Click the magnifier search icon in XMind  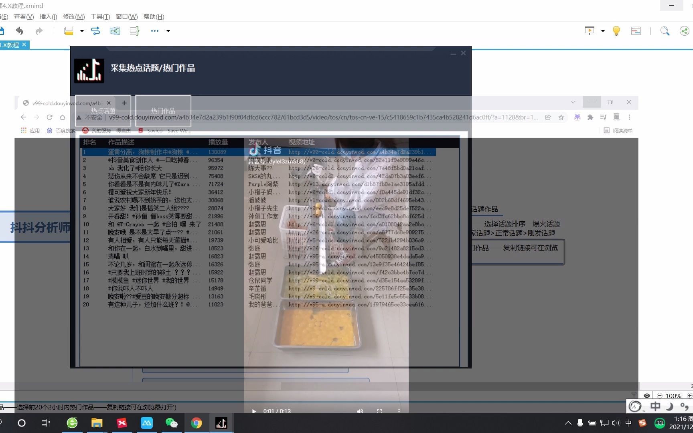665,31
